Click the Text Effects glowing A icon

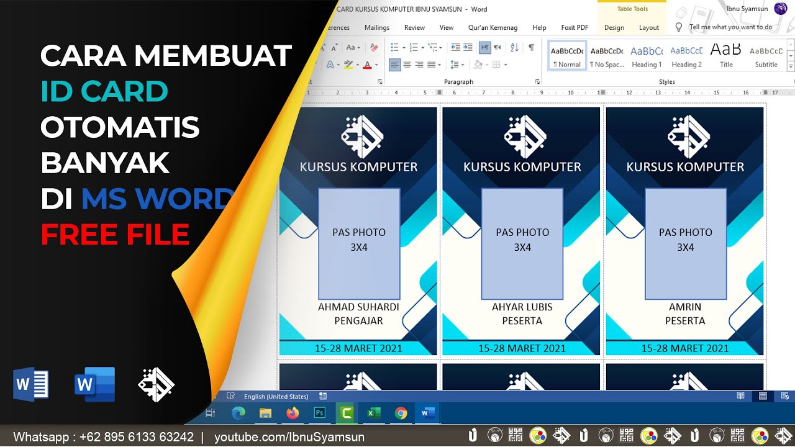[x=330, y=65]
